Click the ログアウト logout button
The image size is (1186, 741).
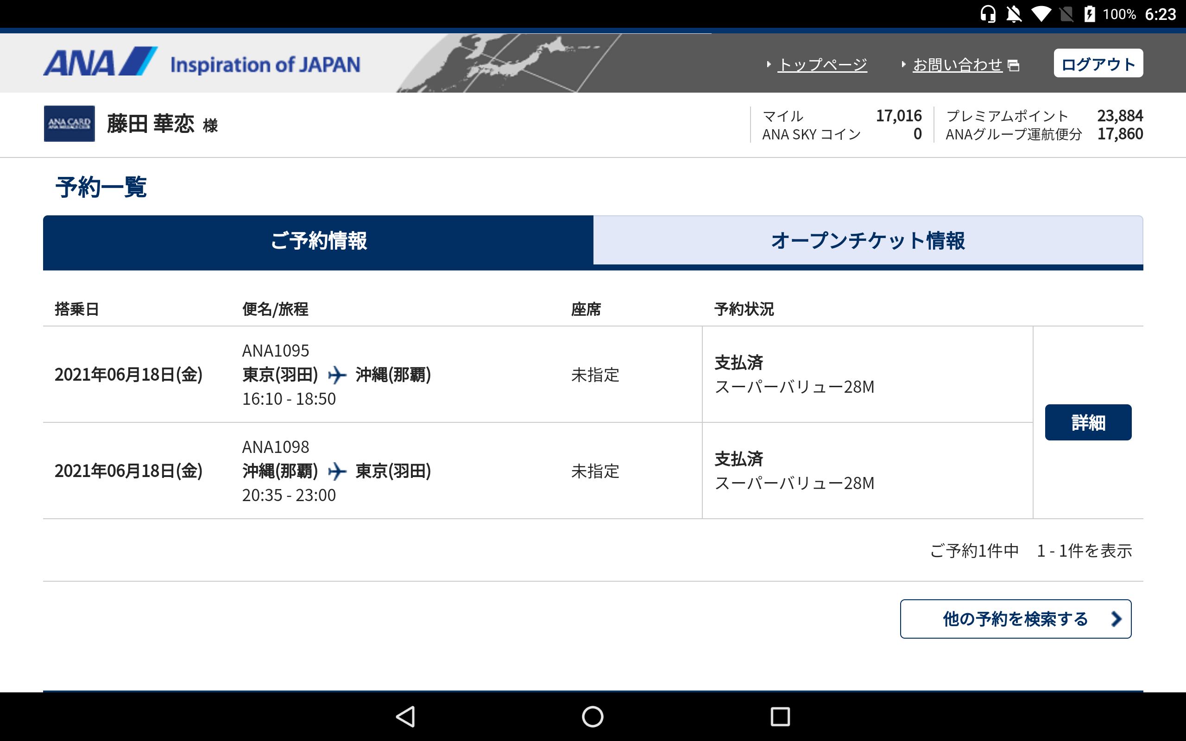[x=1098, y=63]
